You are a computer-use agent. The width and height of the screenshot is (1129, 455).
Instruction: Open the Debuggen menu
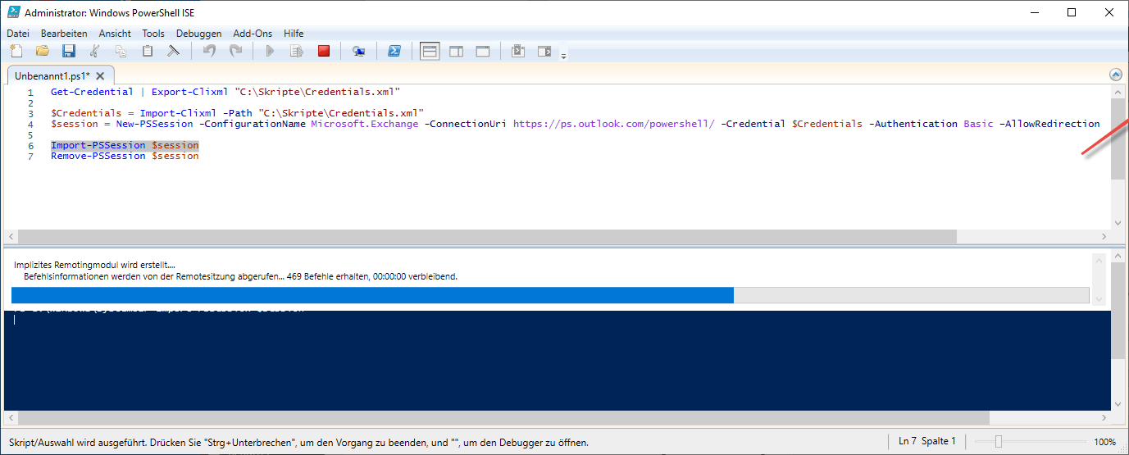(198, 34)
